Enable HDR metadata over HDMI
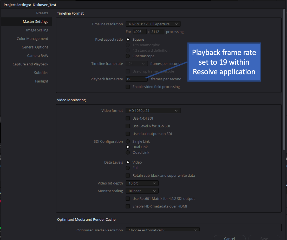This screenshot has height=240, width=287. click(x=128, y=206)
